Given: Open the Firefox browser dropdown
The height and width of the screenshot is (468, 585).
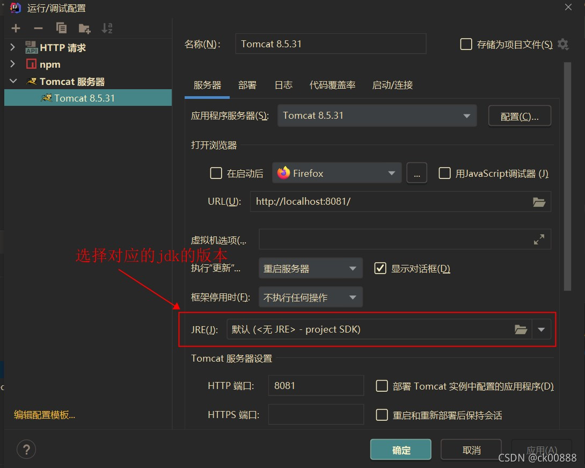Looking at the screenshot, I should 337,173.
